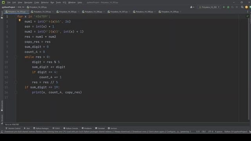Open the Edit menu
This screenshot has width=251, height=141.
click(14, 3)
